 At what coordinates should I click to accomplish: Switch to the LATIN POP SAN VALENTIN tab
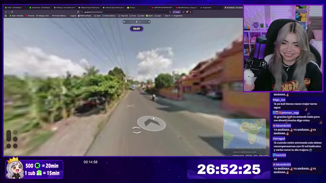coord(162,8)
